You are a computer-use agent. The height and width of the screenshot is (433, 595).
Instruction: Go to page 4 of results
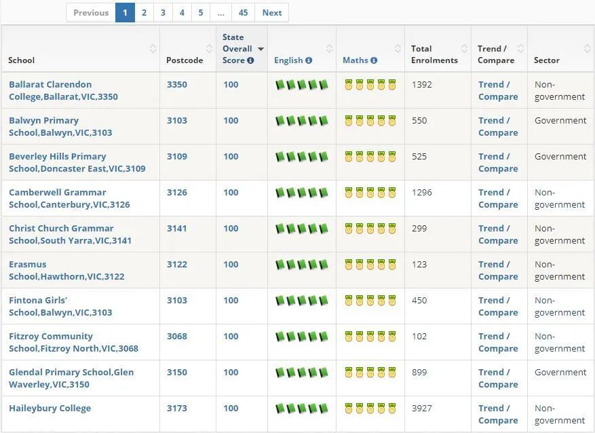point(182,12)
